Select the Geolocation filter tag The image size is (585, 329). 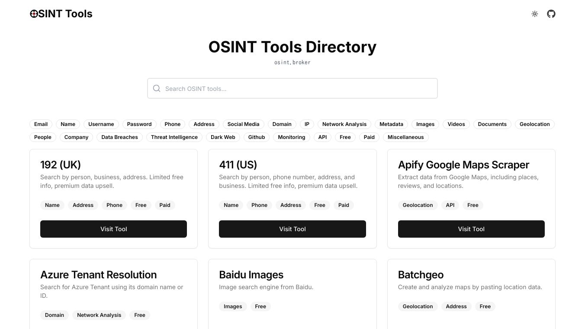click(535, 124)
